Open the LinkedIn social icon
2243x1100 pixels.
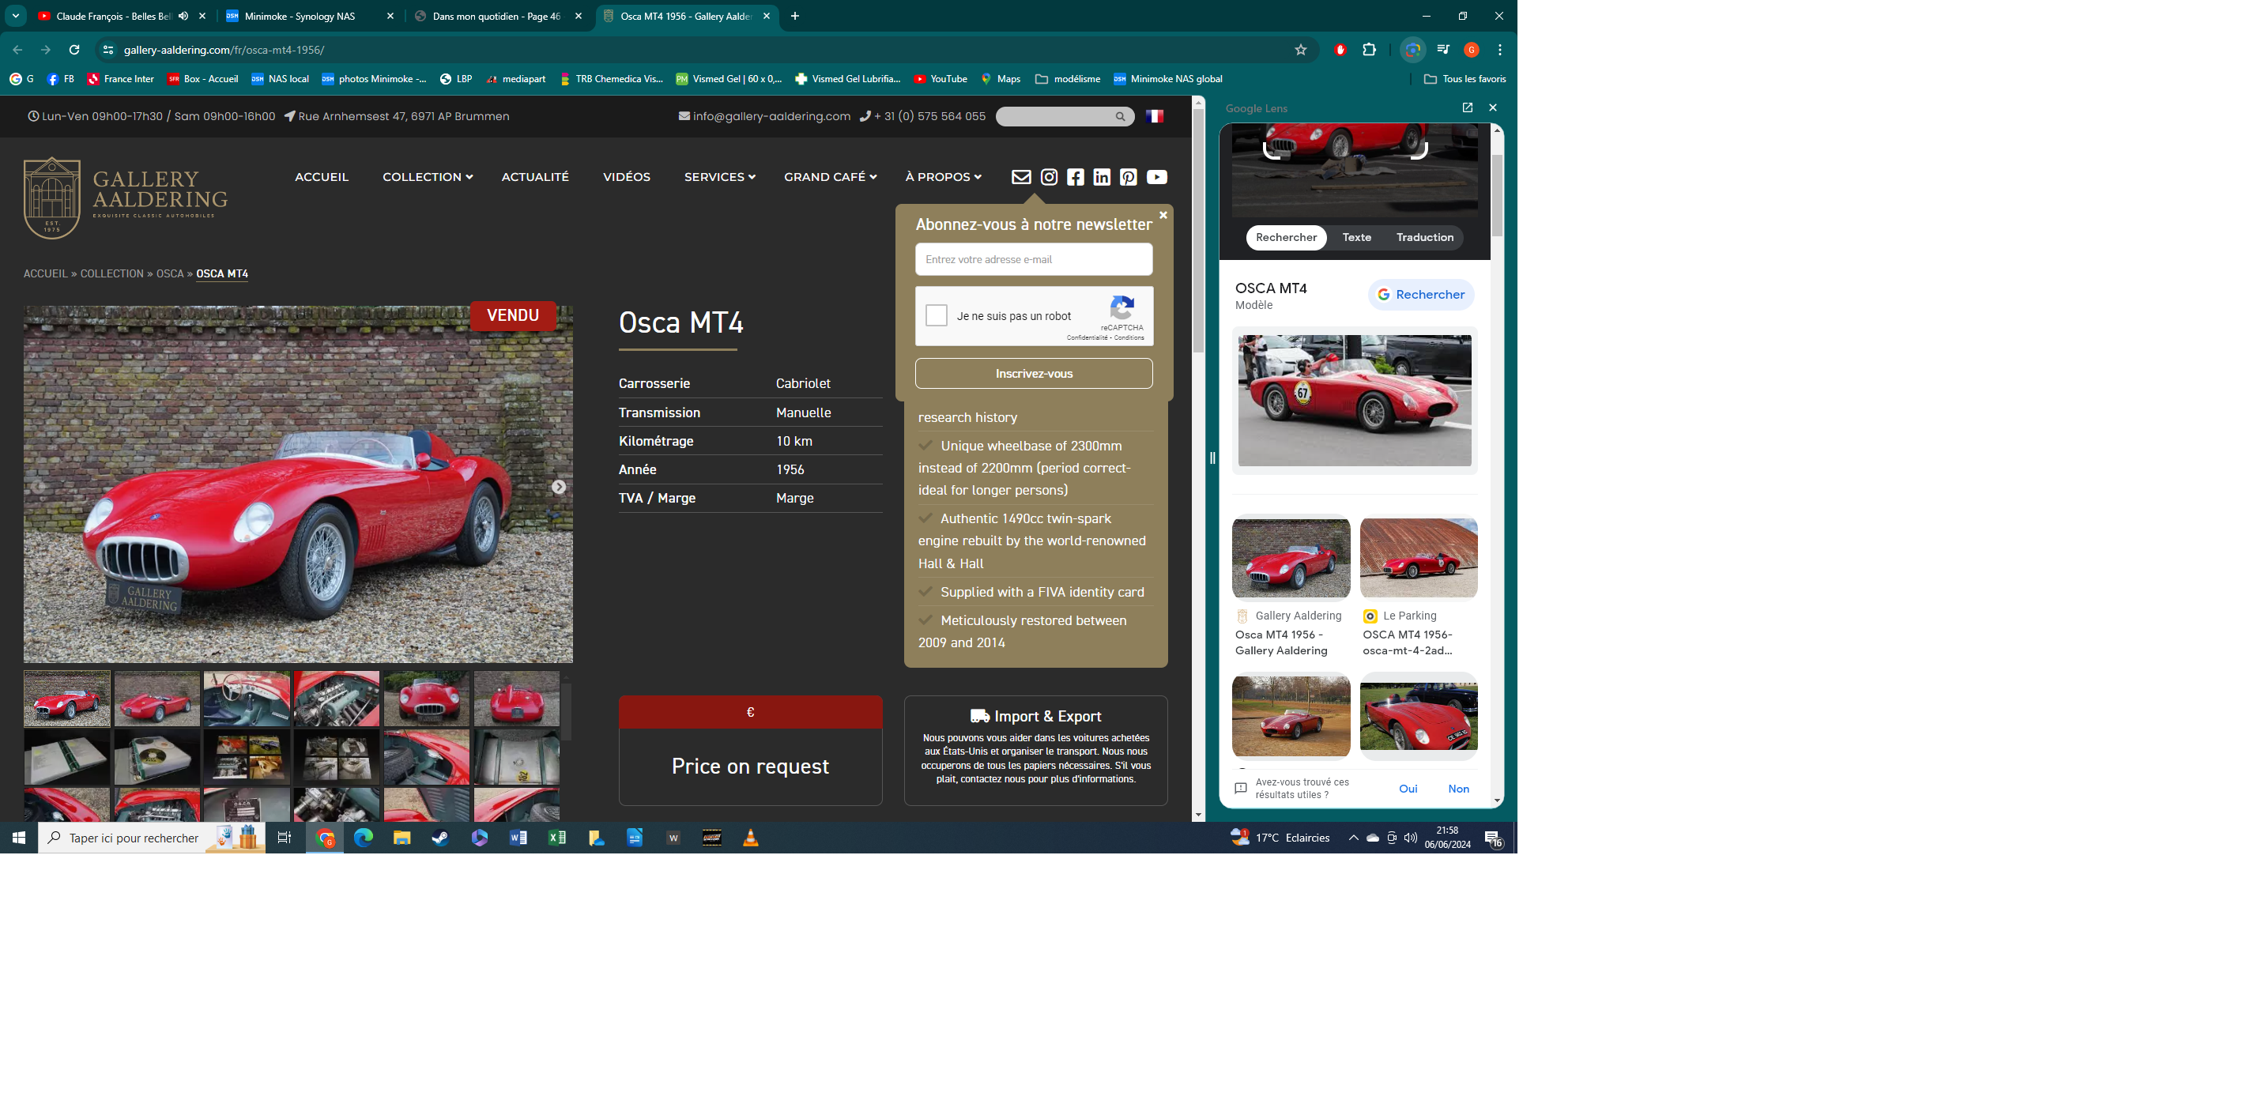coord(1102,178)
